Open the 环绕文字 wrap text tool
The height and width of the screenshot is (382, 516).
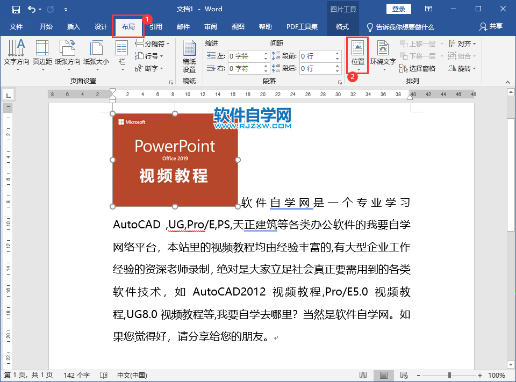(383, 55)
